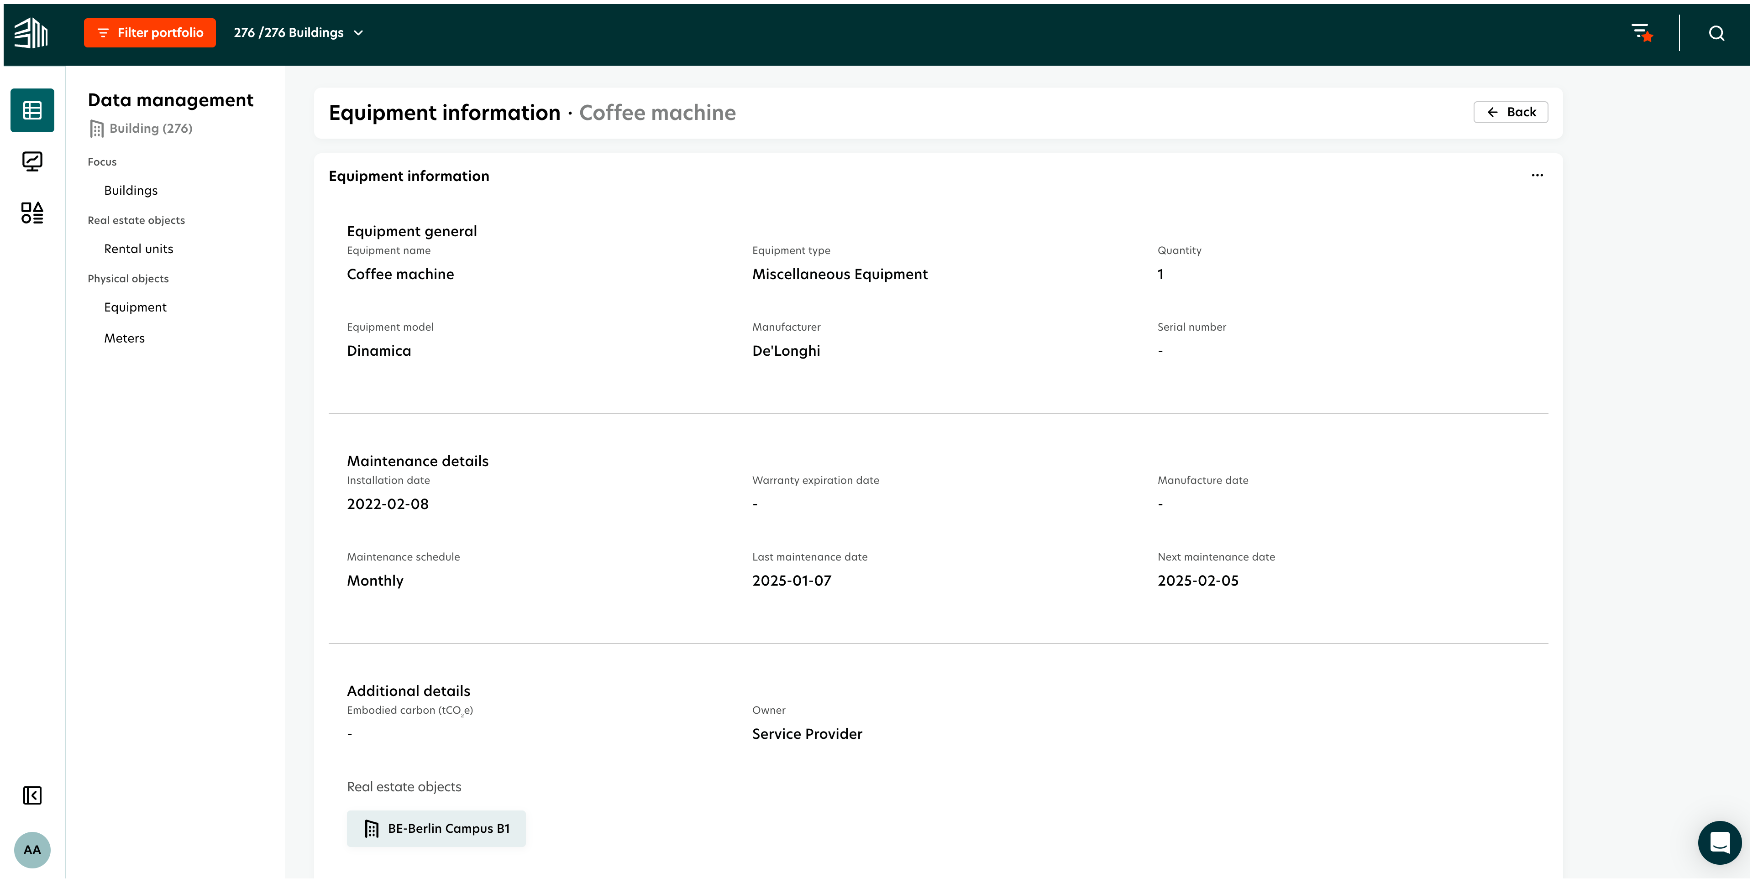Click the Embodied carbon label
1753x883 pixels.
coord(409,710)
